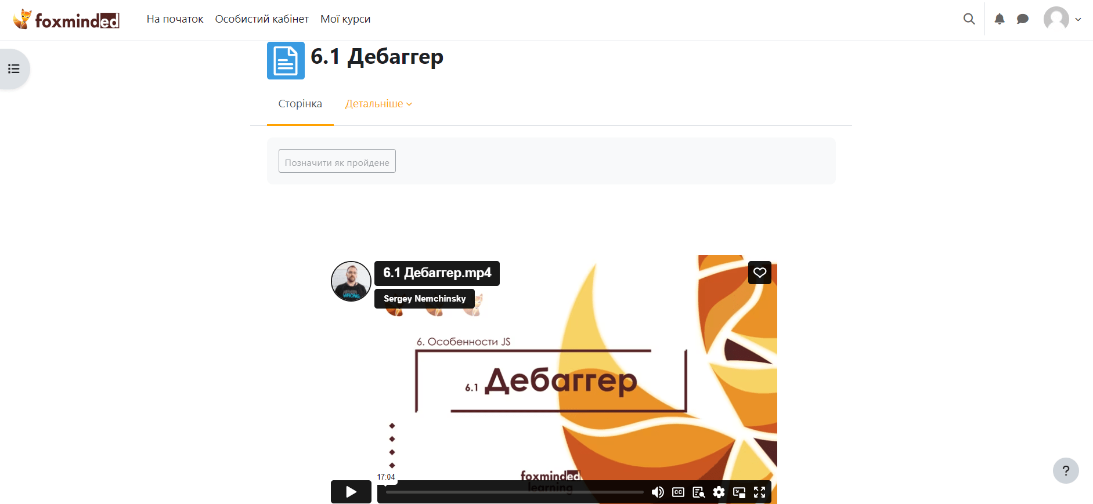
Task: Go to Мої курси menu item
Action: click(x=345, y=19)
